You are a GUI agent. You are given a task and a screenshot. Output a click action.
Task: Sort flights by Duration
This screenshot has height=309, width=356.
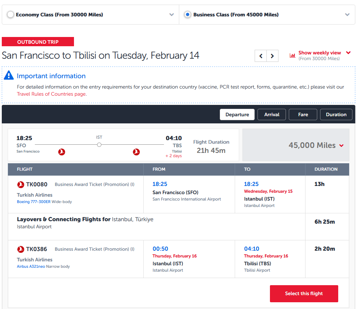[336, 114]
